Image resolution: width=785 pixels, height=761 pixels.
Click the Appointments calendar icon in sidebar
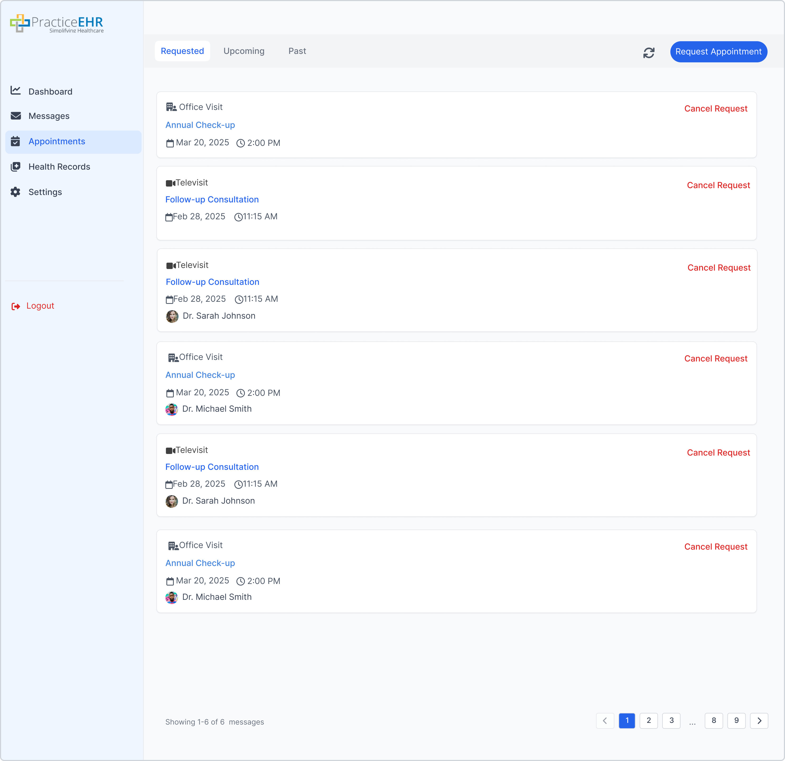point(16,141)
